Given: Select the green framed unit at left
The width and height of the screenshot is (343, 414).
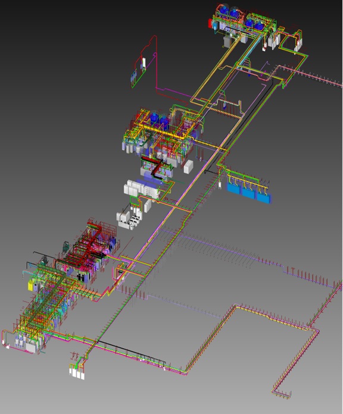Looking at the screenshot, I should click(66, 247).
